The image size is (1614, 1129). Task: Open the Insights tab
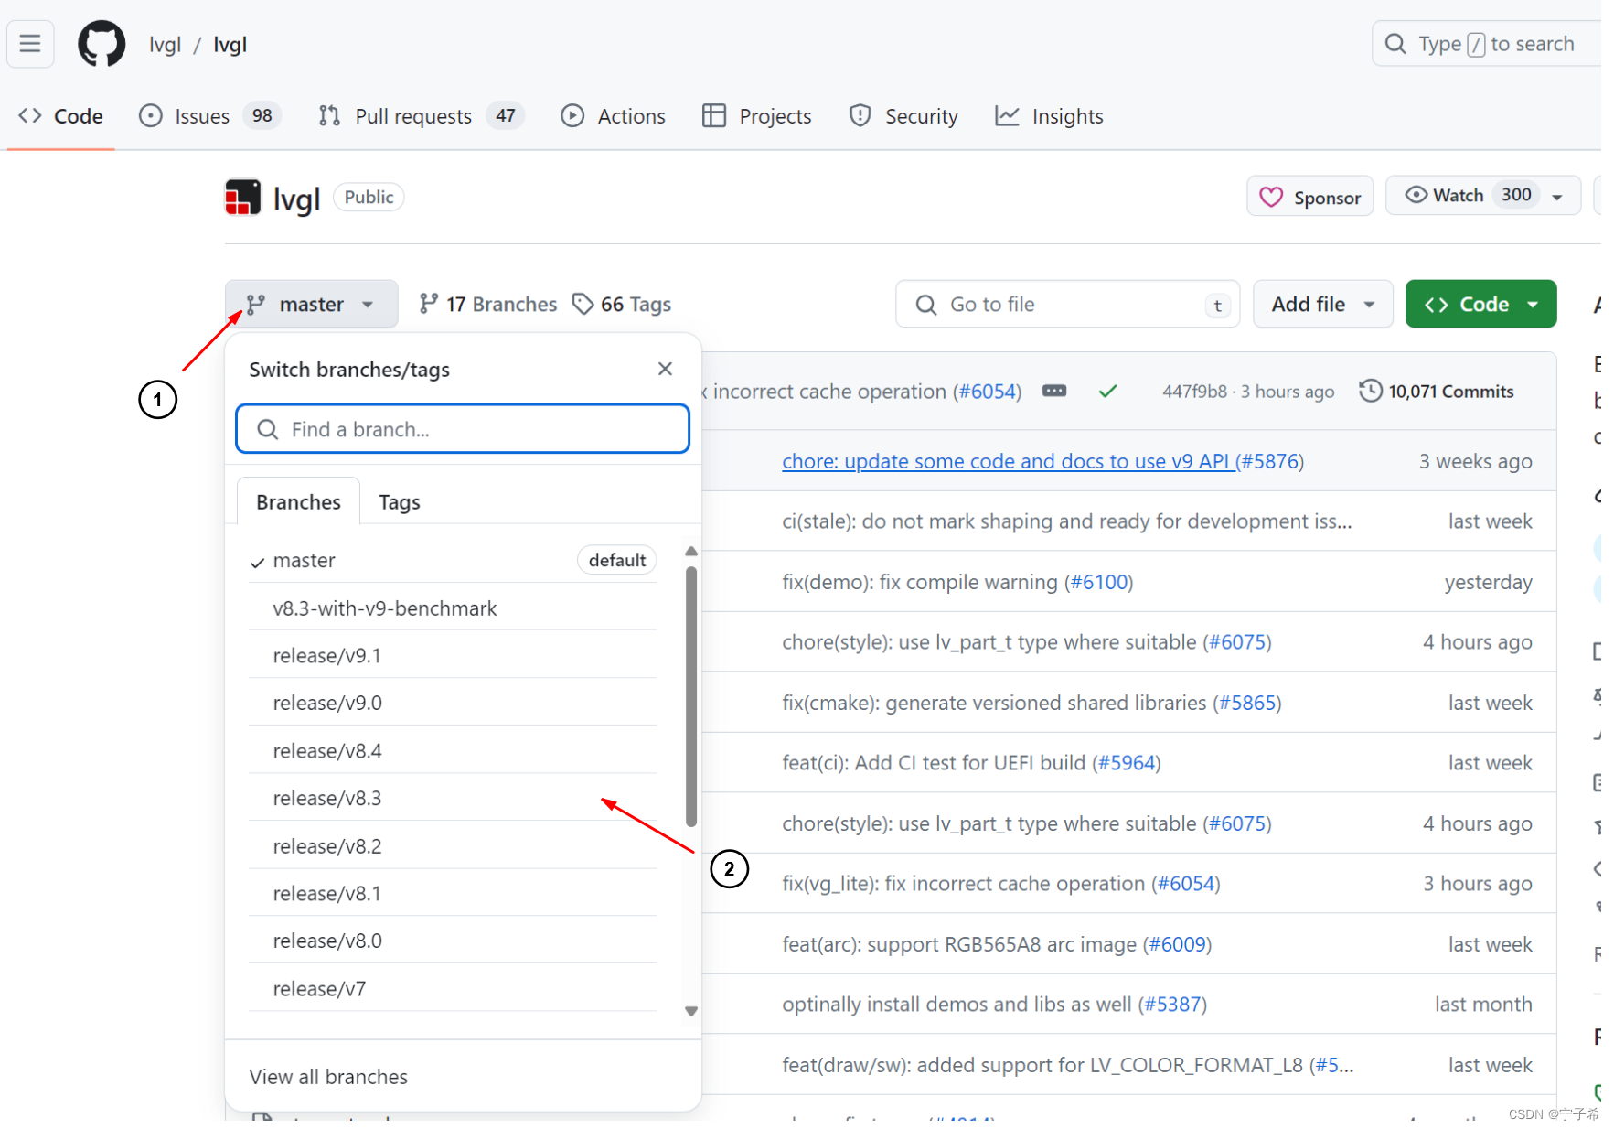pos(1050,116)
